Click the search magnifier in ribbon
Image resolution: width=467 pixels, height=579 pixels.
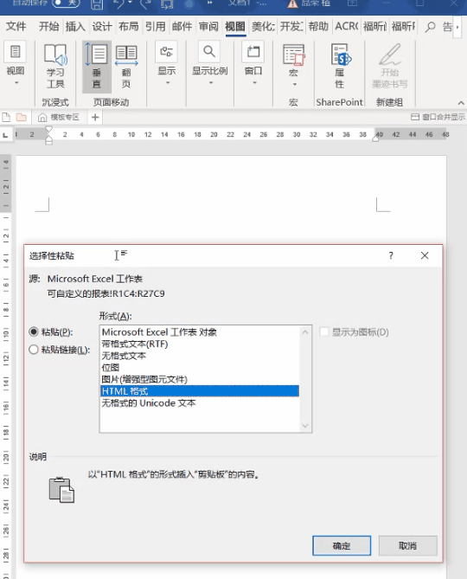coord(430,27)
